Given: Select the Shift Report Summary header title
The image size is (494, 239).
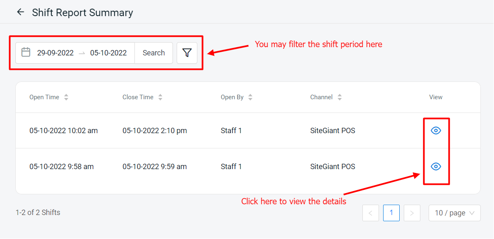Looking at the screenshot, I should click(x=82, y=12).
